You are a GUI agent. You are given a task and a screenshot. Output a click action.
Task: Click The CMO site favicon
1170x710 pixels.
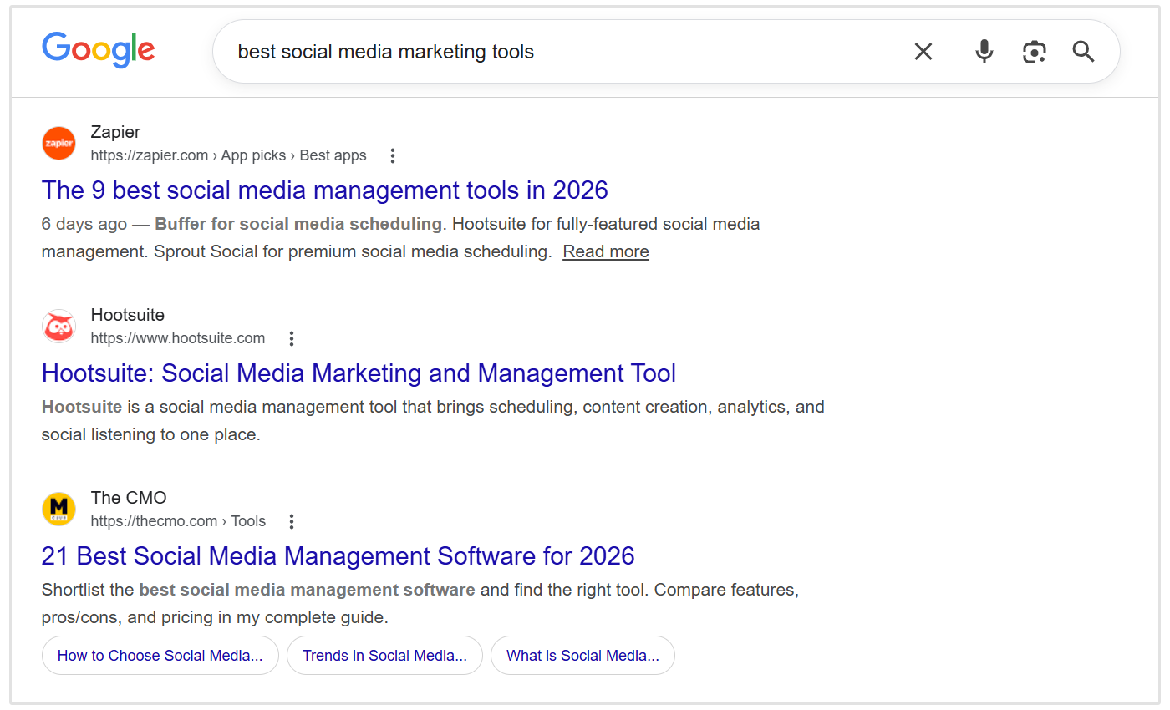tap(58, 508)
